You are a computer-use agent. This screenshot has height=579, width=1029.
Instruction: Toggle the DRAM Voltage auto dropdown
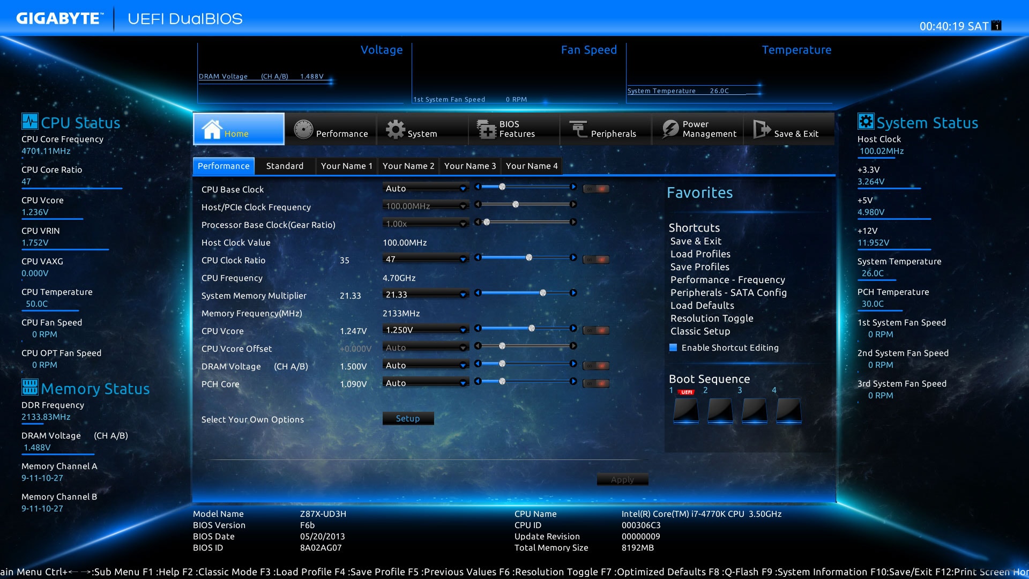(424, 367)
